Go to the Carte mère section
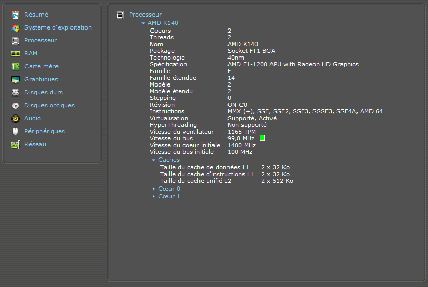This screenshot has width=428, height=287. click(41, 66)
